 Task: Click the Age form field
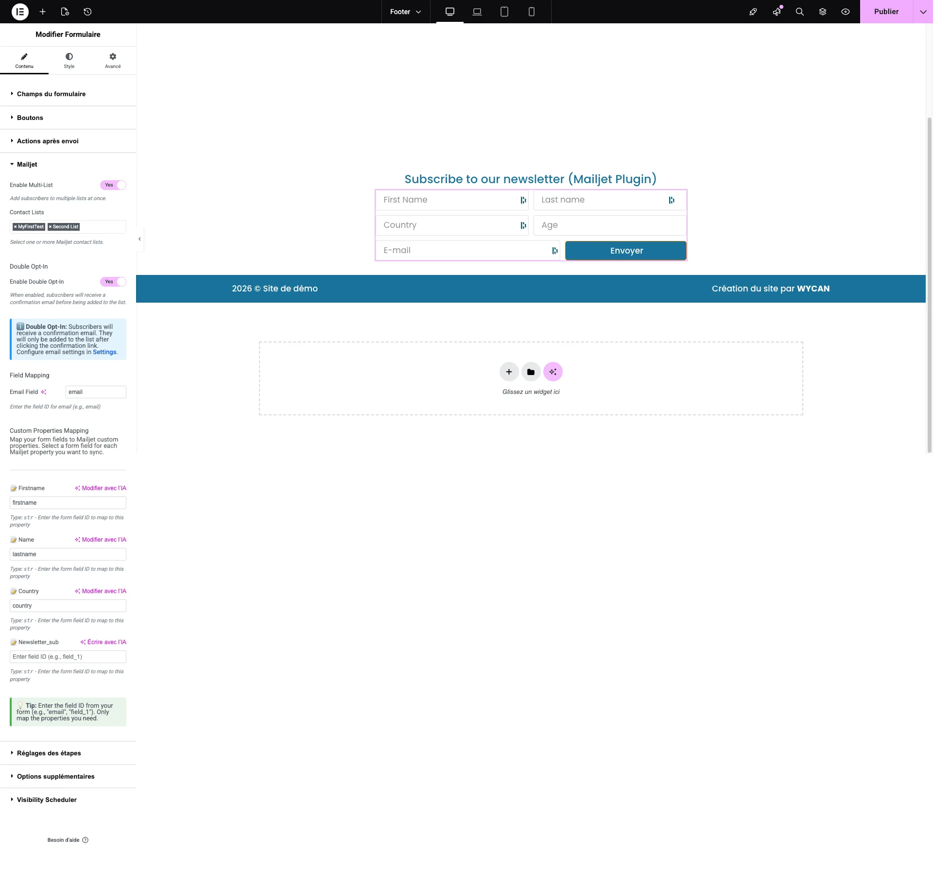tap(610, 225)
